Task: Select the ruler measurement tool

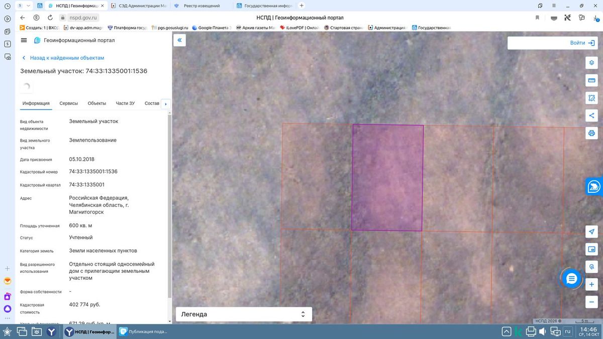Action: pyautogui.click(x=591, y=80)
